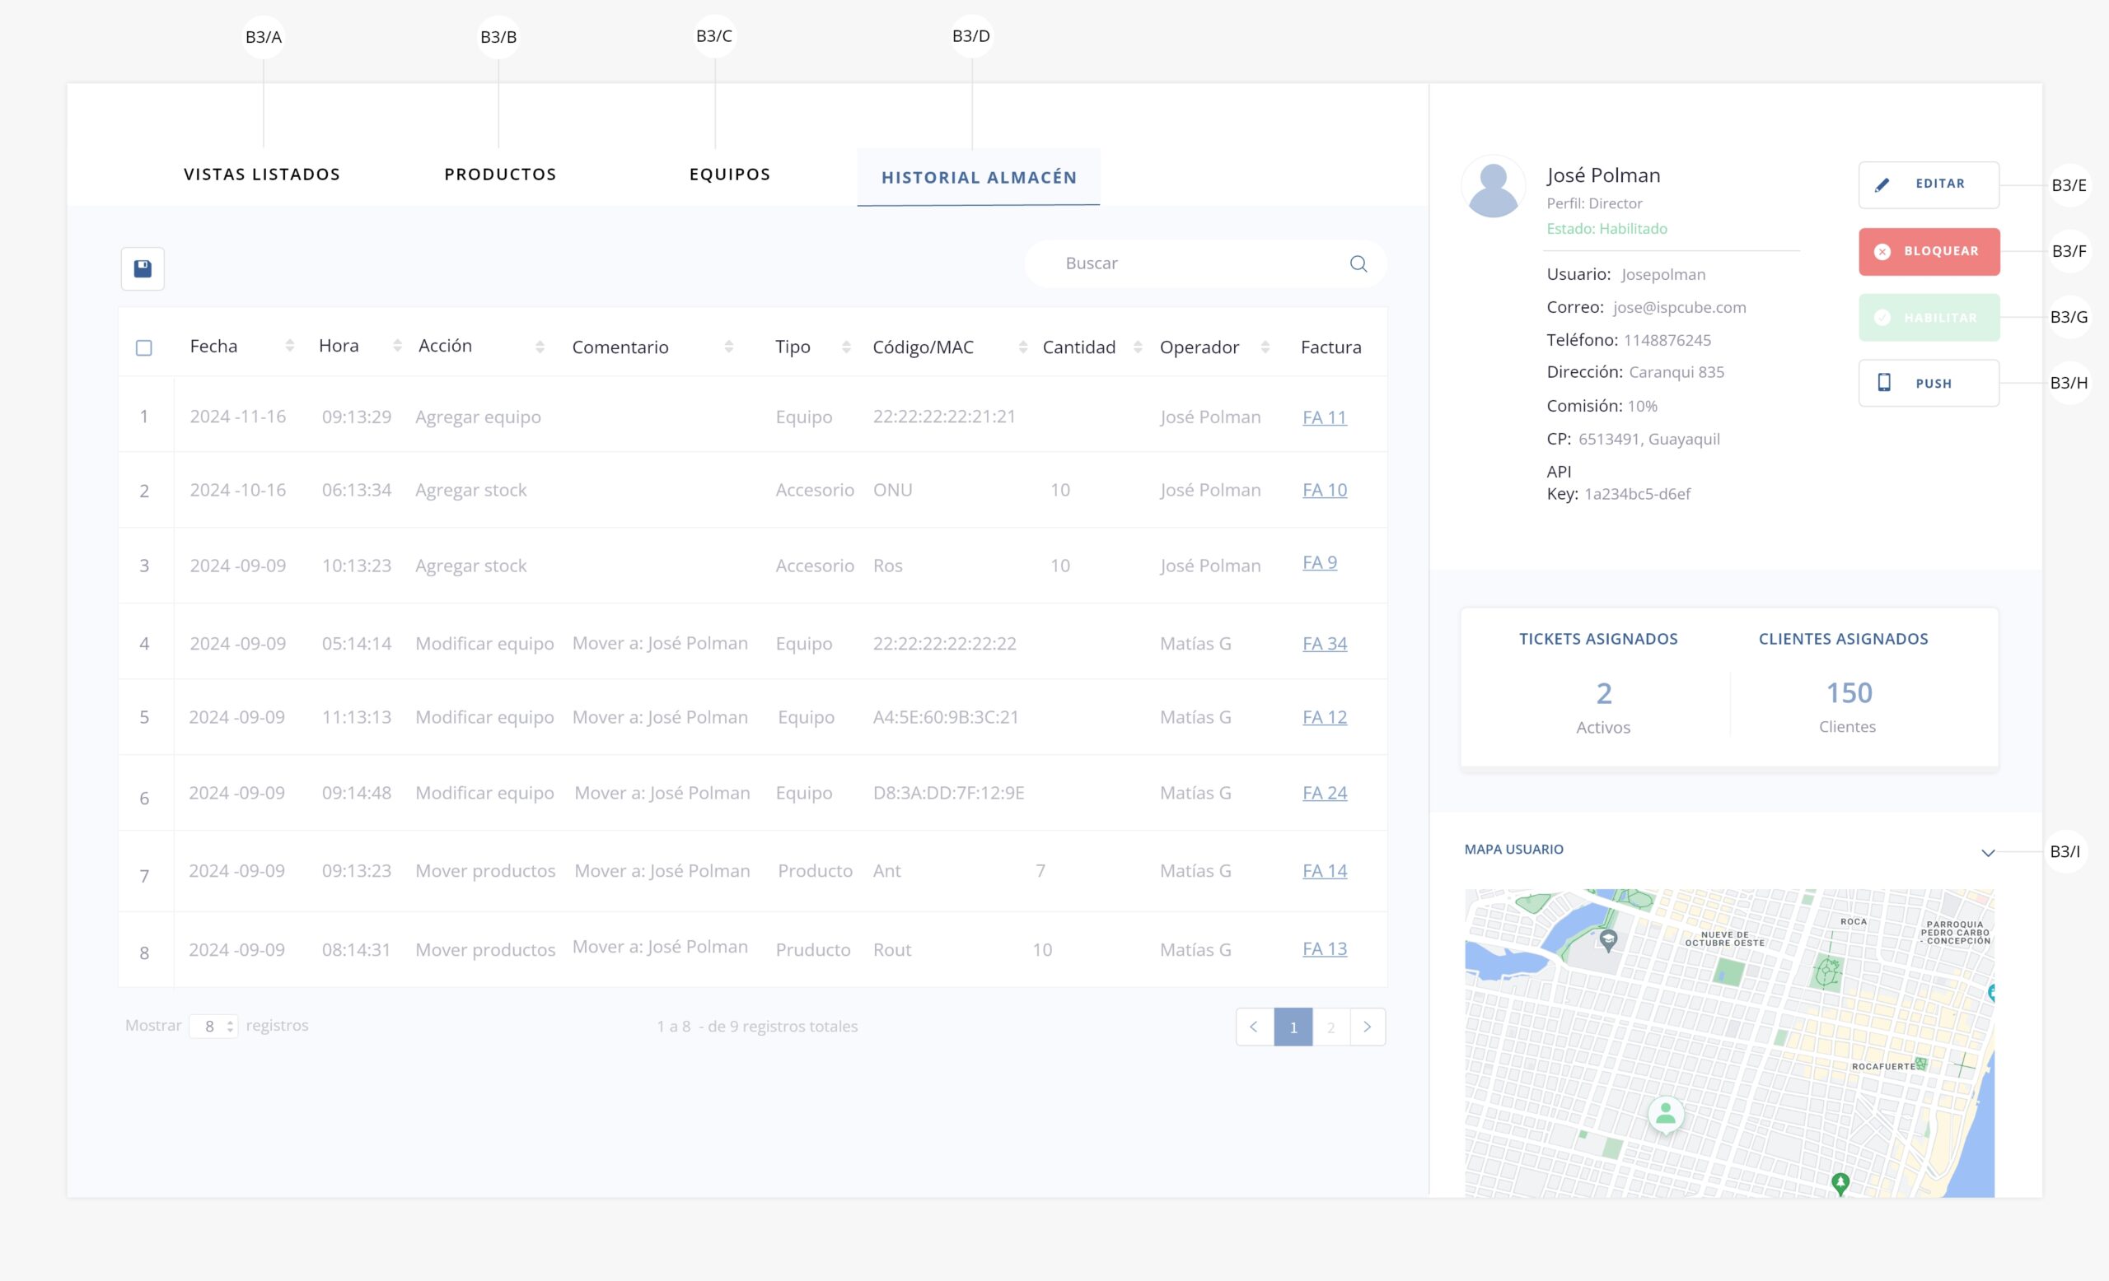This screenshot has width=2109, height=1281.
Task: Click the X icon on Bloquear button
Action: click(1882, 251)
